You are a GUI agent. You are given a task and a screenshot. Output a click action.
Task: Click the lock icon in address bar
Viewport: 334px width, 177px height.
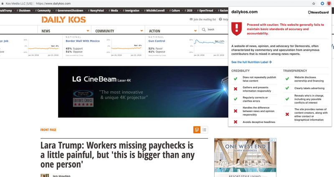(x=3, y=3)
